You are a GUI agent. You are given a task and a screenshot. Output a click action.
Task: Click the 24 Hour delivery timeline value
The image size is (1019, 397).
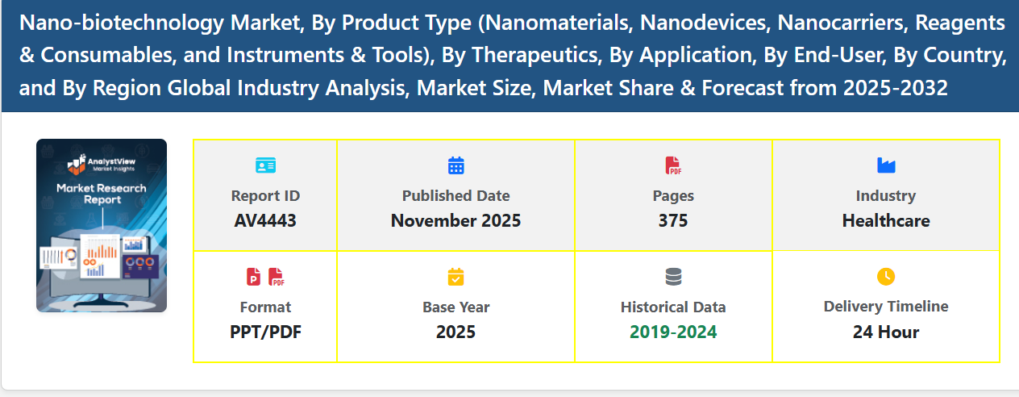[x=886, y=332]
